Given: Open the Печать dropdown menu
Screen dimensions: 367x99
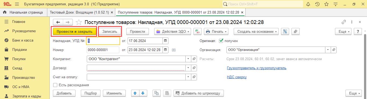Looking at the screenshot, I should coord(216,31).
